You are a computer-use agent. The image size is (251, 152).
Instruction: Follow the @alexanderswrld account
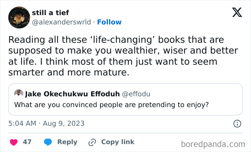[109, 22]
